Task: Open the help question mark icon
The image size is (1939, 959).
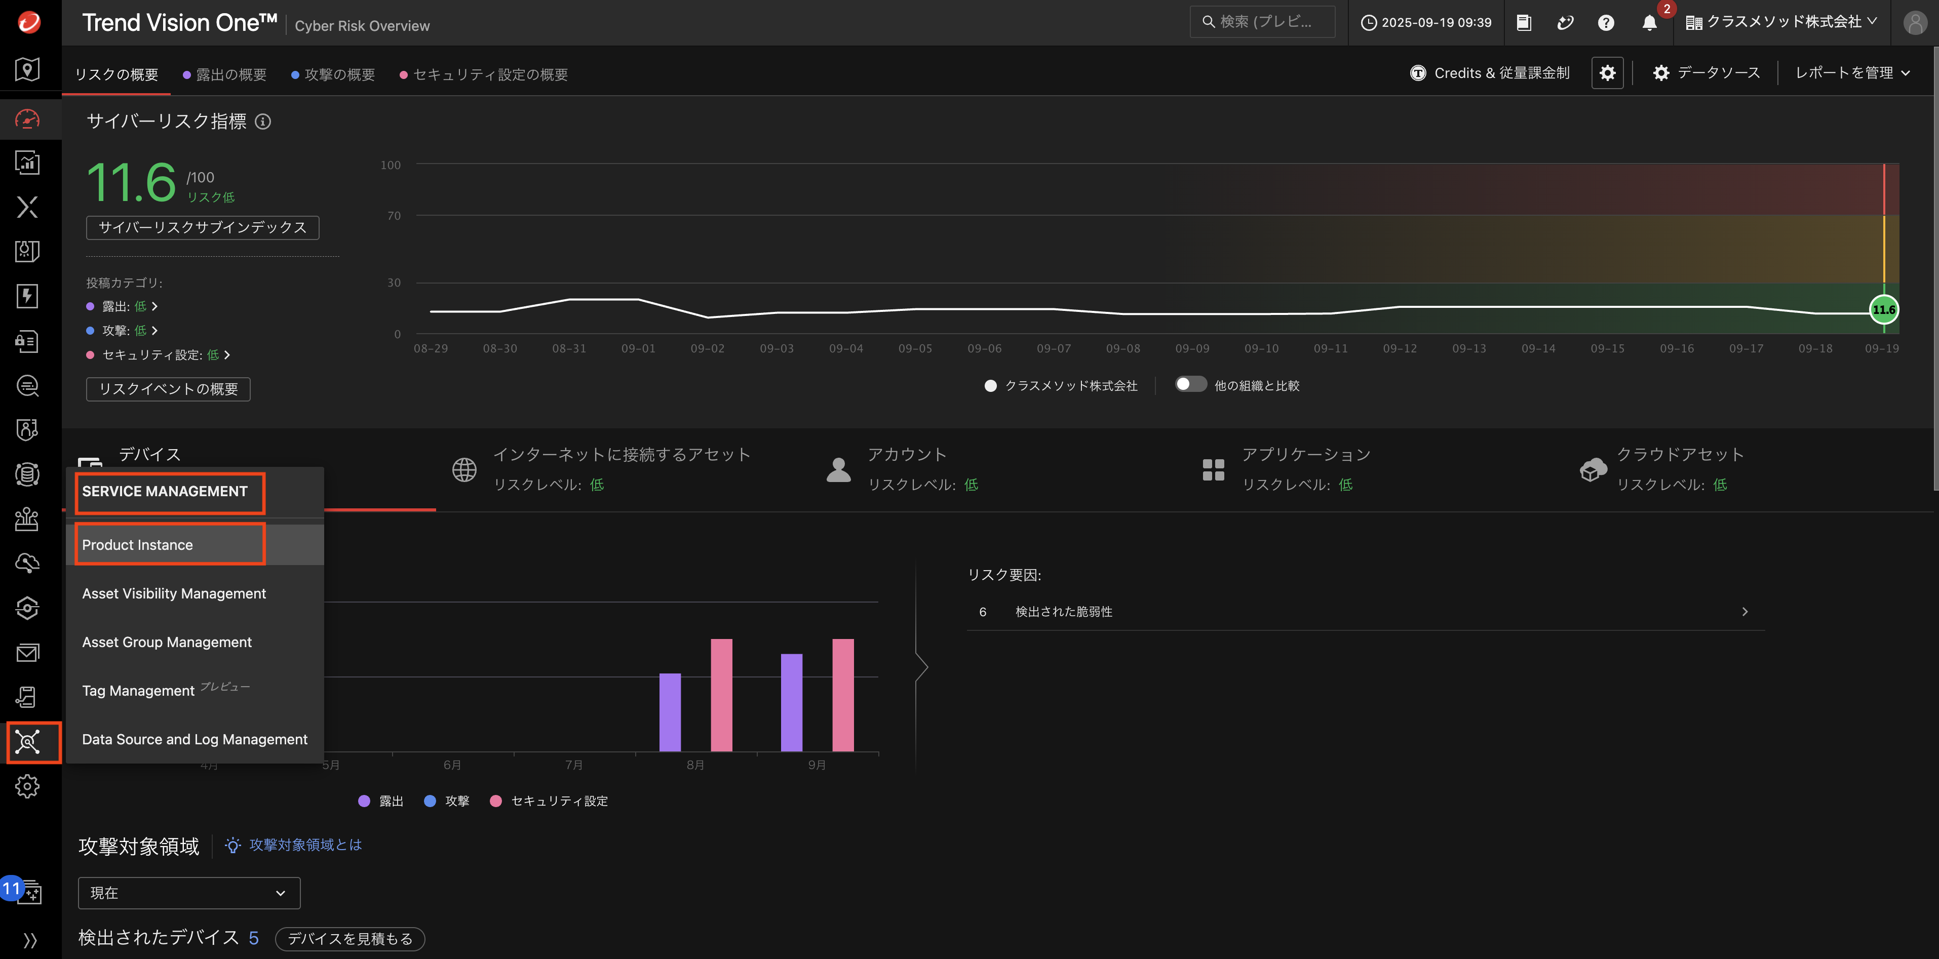Action: click(1606, 23)
